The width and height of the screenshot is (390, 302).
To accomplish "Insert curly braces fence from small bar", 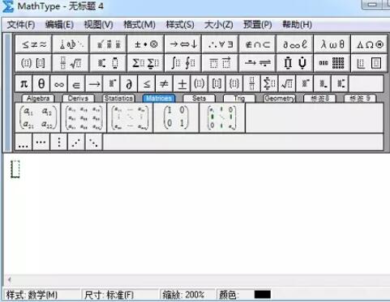I will [234, 84].
